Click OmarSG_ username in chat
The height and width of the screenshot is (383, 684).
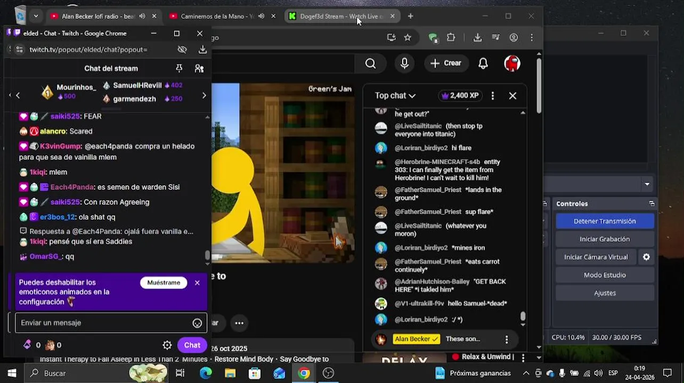(x=46, y=256)
